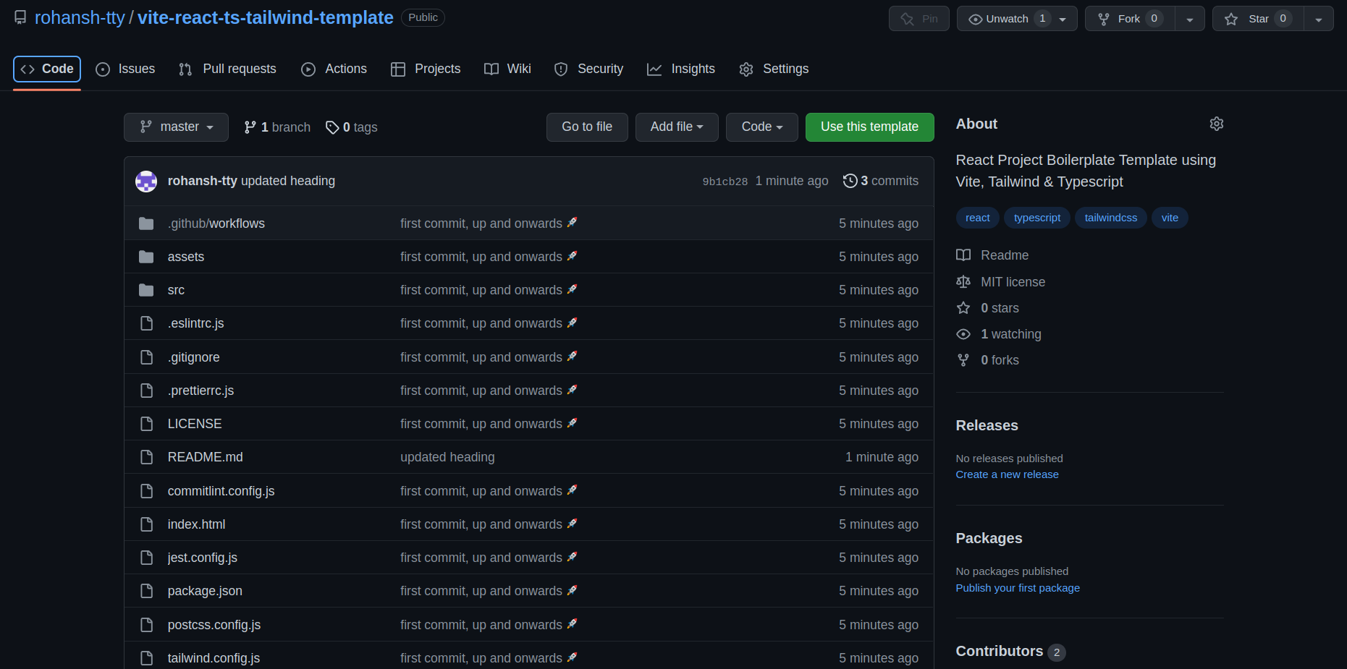Click the fork icon beside 0 forks

[x=963, y=360]
